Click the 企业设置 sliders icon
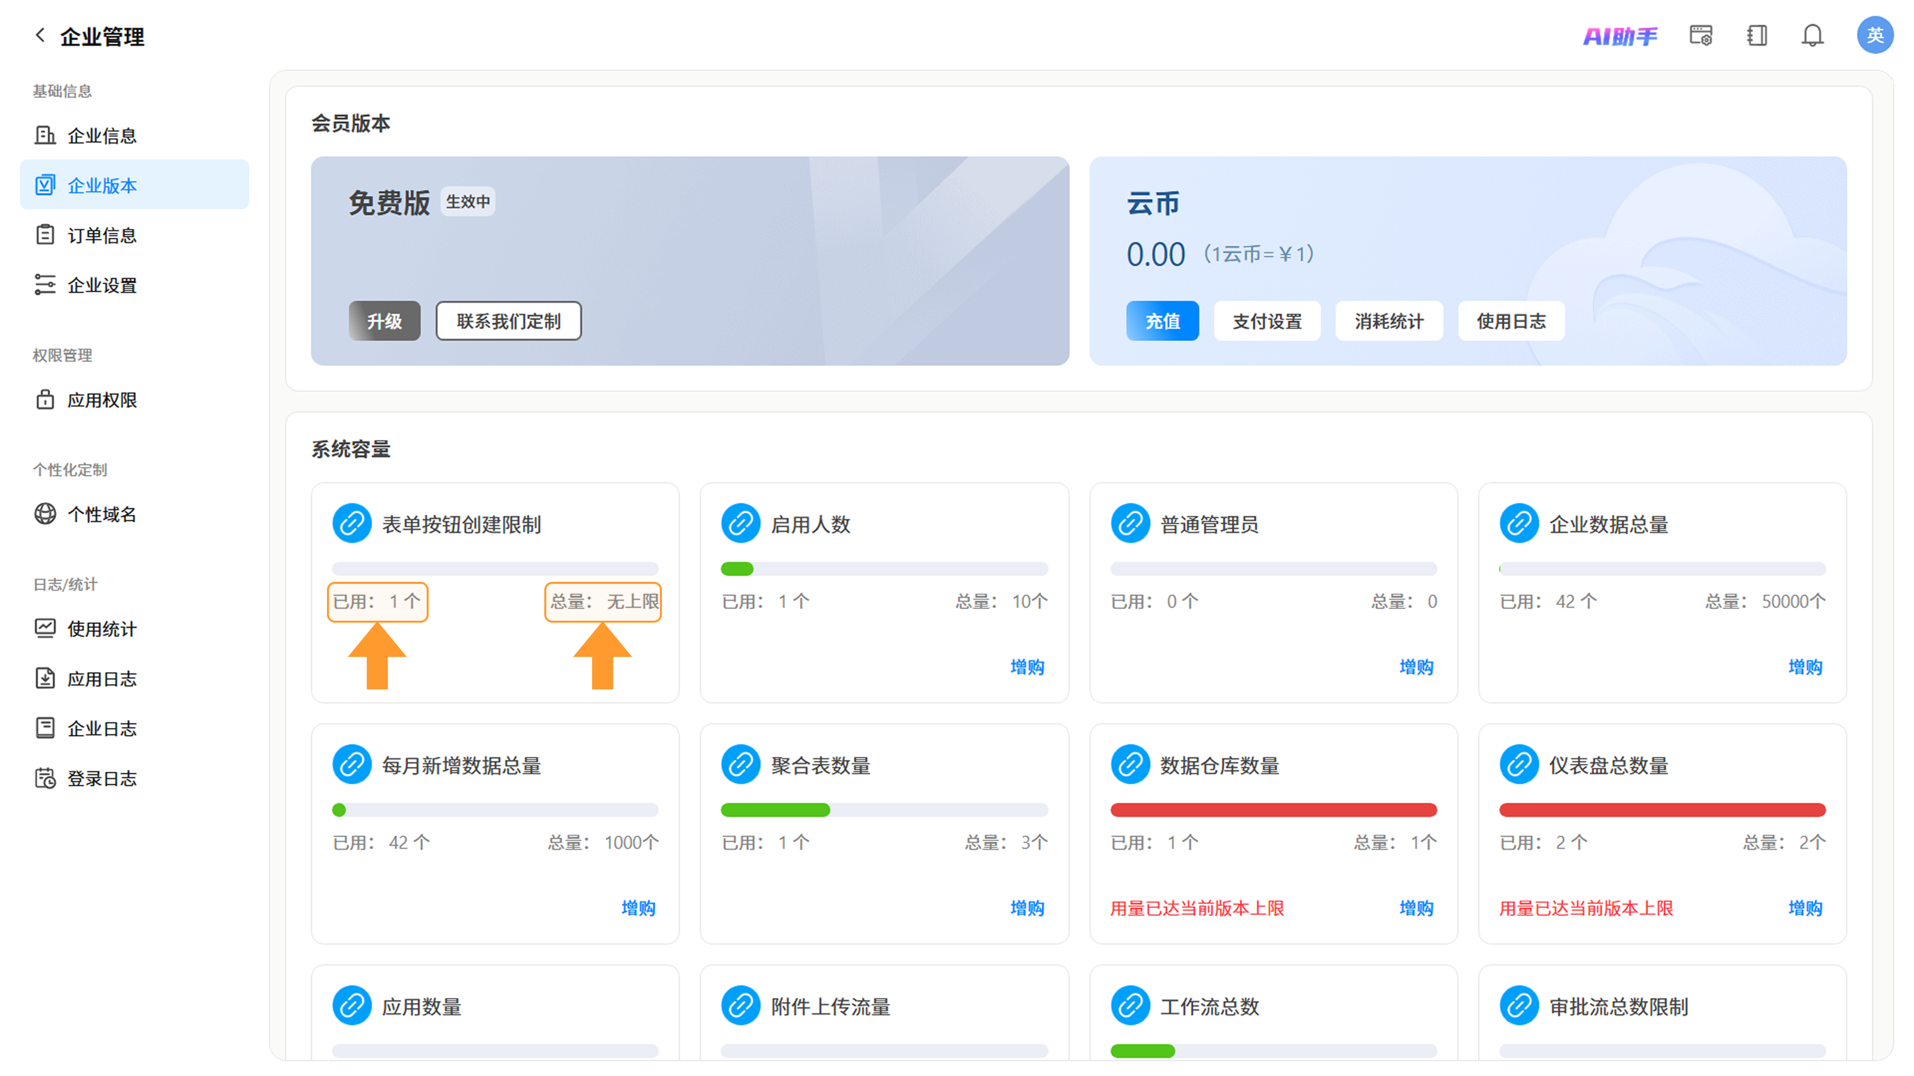This screenshot has width=1914, height=1076. (x=45, y=284)
